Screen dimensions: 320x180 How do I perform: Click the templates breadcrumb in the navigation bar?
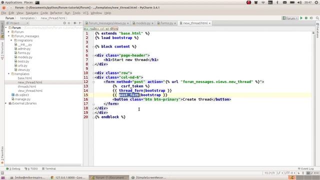[x=27, y=18]
